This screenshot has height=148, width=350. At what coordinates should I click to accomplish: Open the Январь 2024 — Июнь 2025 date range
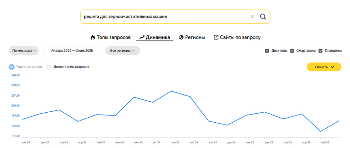(x=72, y=51)
